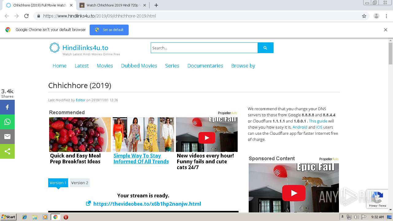Open the Android app link
This screenshot has width=393, height=221.
(x=300, y=127)
